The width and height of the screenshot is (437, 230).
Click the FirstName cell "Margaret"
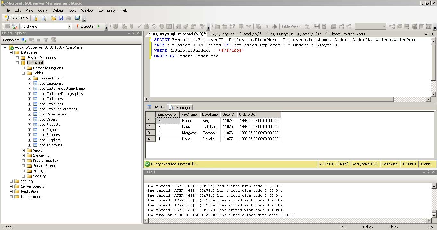pos(190,133)
